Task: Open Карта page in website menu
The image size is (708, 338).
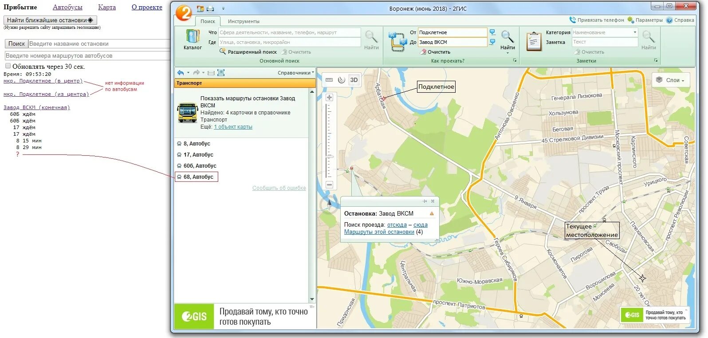Action: (107, 7)
